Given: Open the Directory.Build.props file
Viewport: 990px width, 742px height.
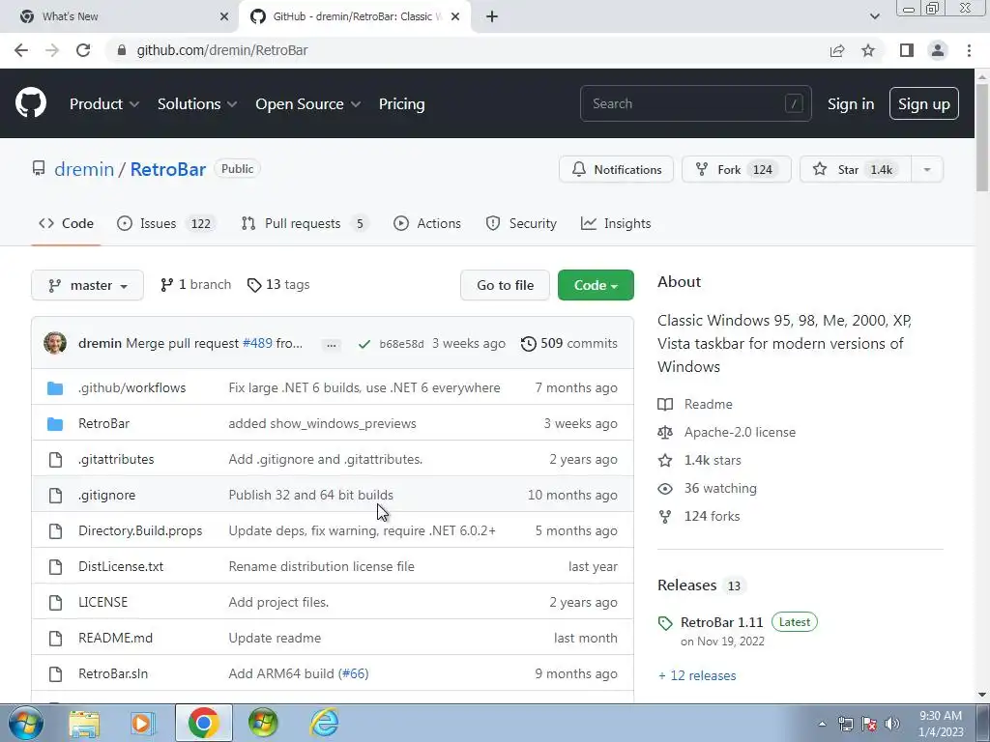Looking at the screenshot, I should pos(140,530).
